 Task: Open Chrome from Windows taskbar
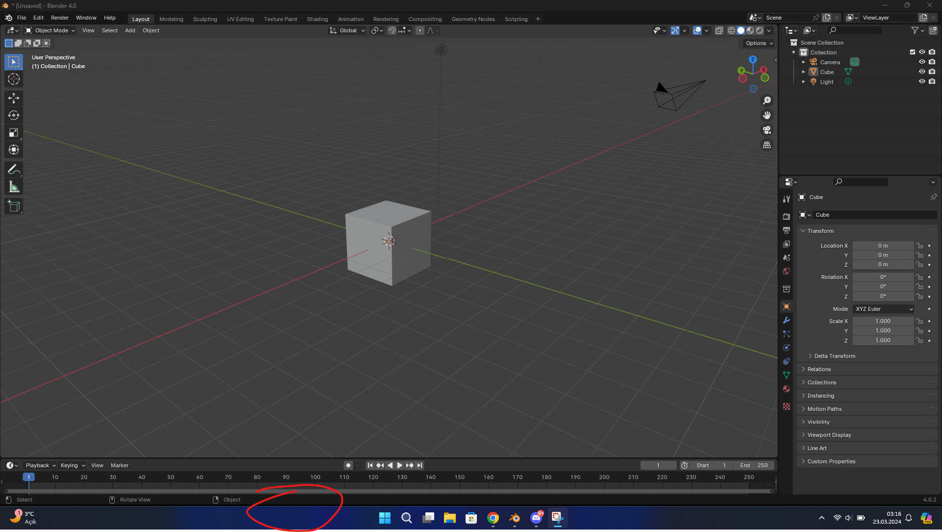(493, 518)
